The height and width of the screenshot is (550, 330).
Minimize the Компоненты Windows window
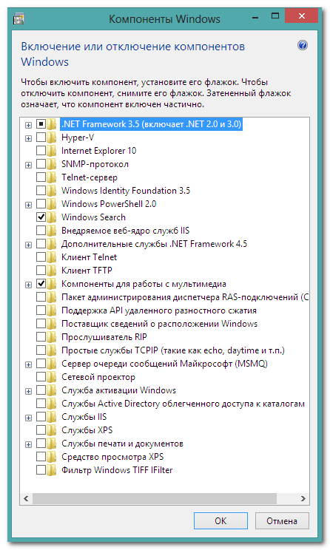tap(255, 17)
